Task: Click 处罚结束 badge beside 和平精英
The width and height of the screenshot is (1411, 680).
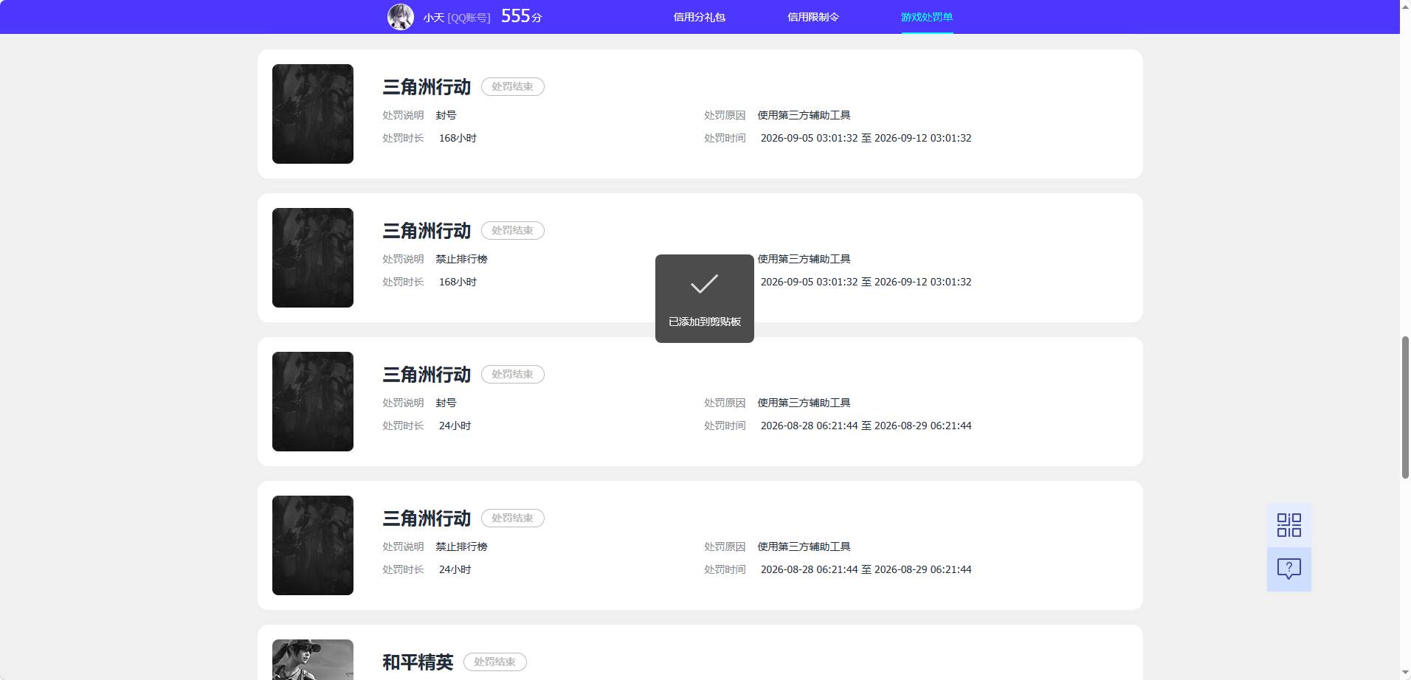Action: (495, 662)
